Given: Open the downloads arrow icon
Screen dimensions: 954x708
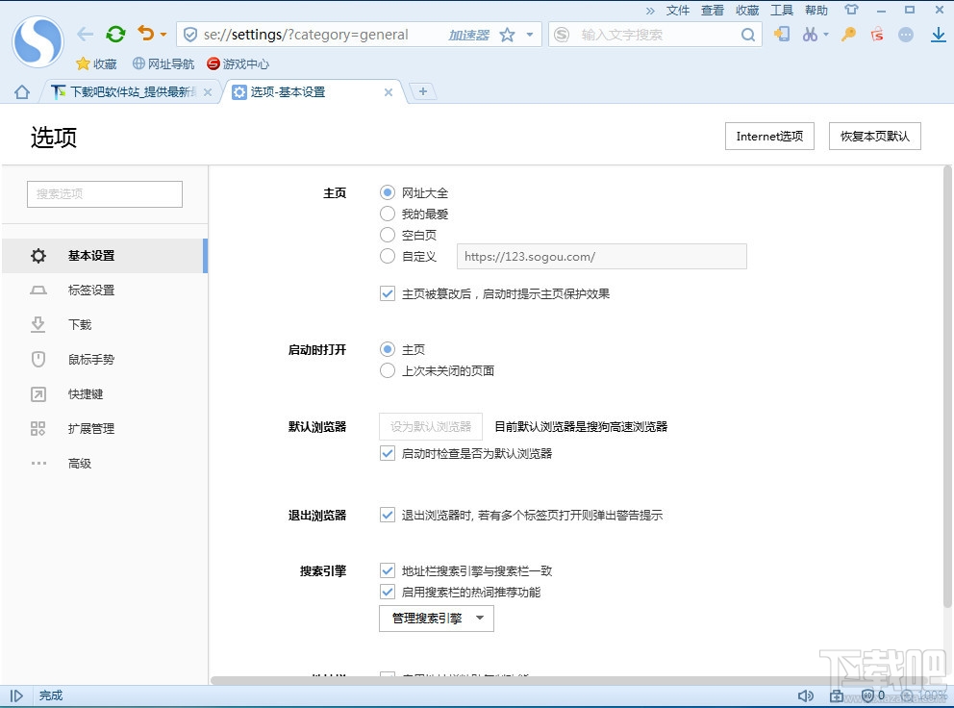Looking at the screenshot, I should coord(939,35).
